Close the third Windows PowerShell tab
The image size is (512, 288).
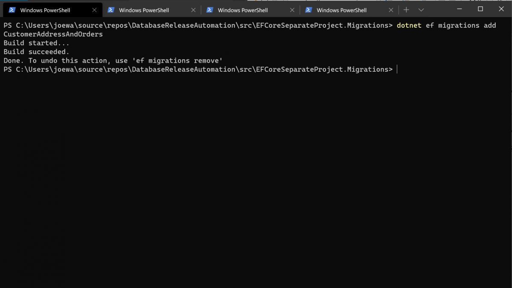tap(292, 10)
